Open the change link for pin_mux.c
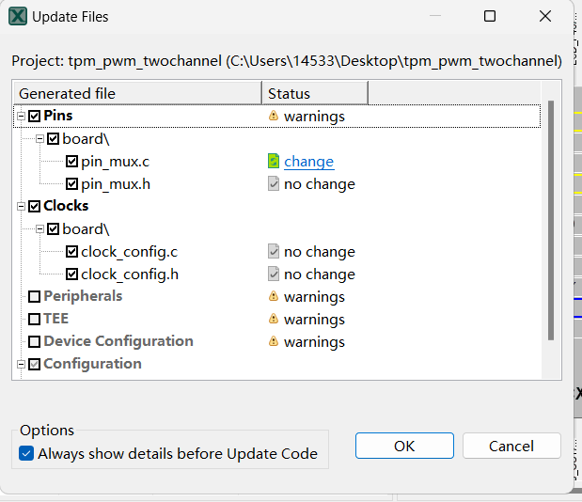The height and width of the screenshot is (502, 582). pos(308,162)
